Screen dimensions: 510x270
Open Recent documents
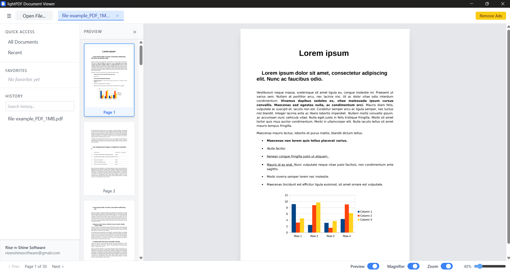tap(15, 52)
